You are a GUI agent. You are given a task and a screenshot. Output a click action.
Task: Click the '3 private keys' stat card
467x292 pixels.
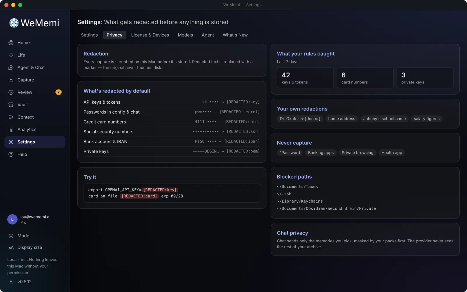pyautogui.click(x=425, y=78)
